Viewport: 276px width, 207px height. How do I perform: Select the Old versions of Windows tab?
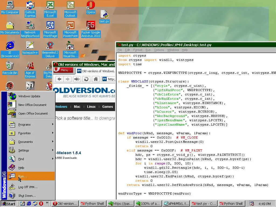tap(96, 71)
